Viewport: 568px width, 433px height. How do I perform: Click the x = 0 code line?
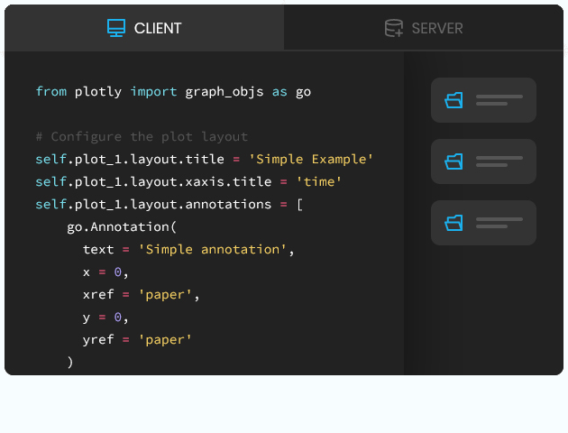pyautogui.click(x=105, y=272)
